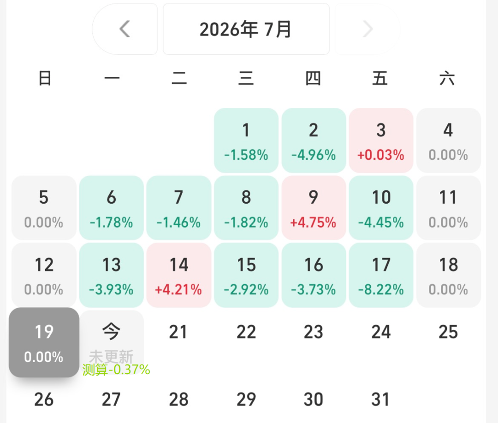Tap July 16 showing -3.73%
Image resolution: width=498 pixels, height=423 pixels.
[x=314, y=275]
